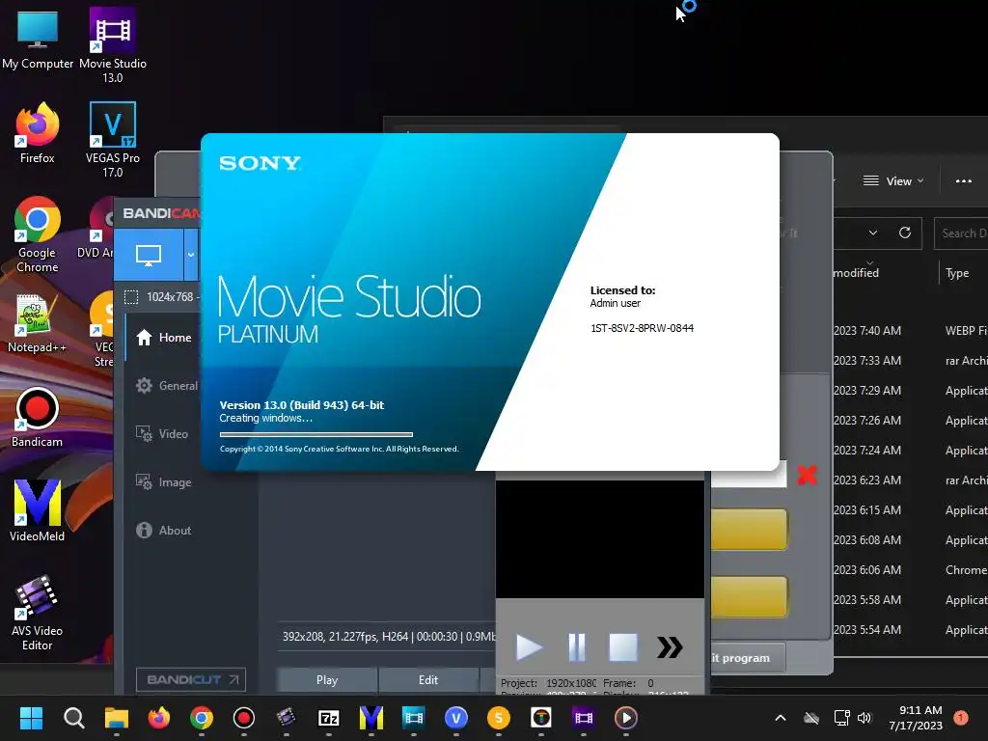This screenshot has width=988, height=741.
Task: Select the file modified at 6:06 AM
Action: tap(911, 569)
